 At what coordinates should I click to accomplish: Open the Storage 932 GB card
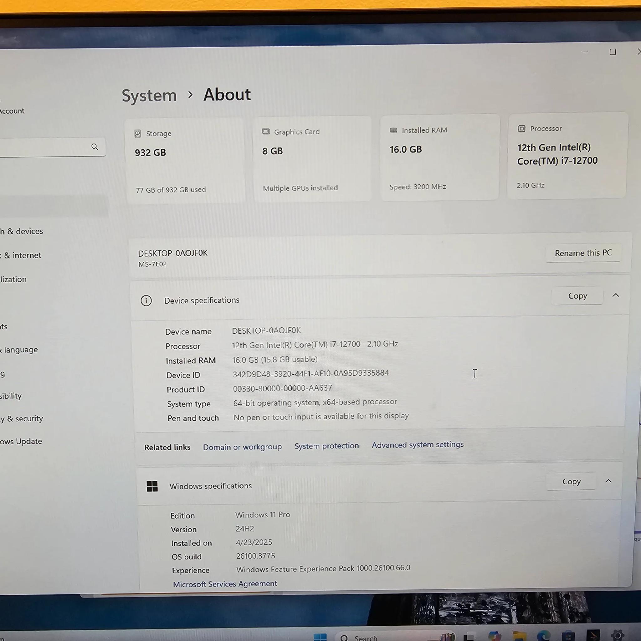point(185,161)
